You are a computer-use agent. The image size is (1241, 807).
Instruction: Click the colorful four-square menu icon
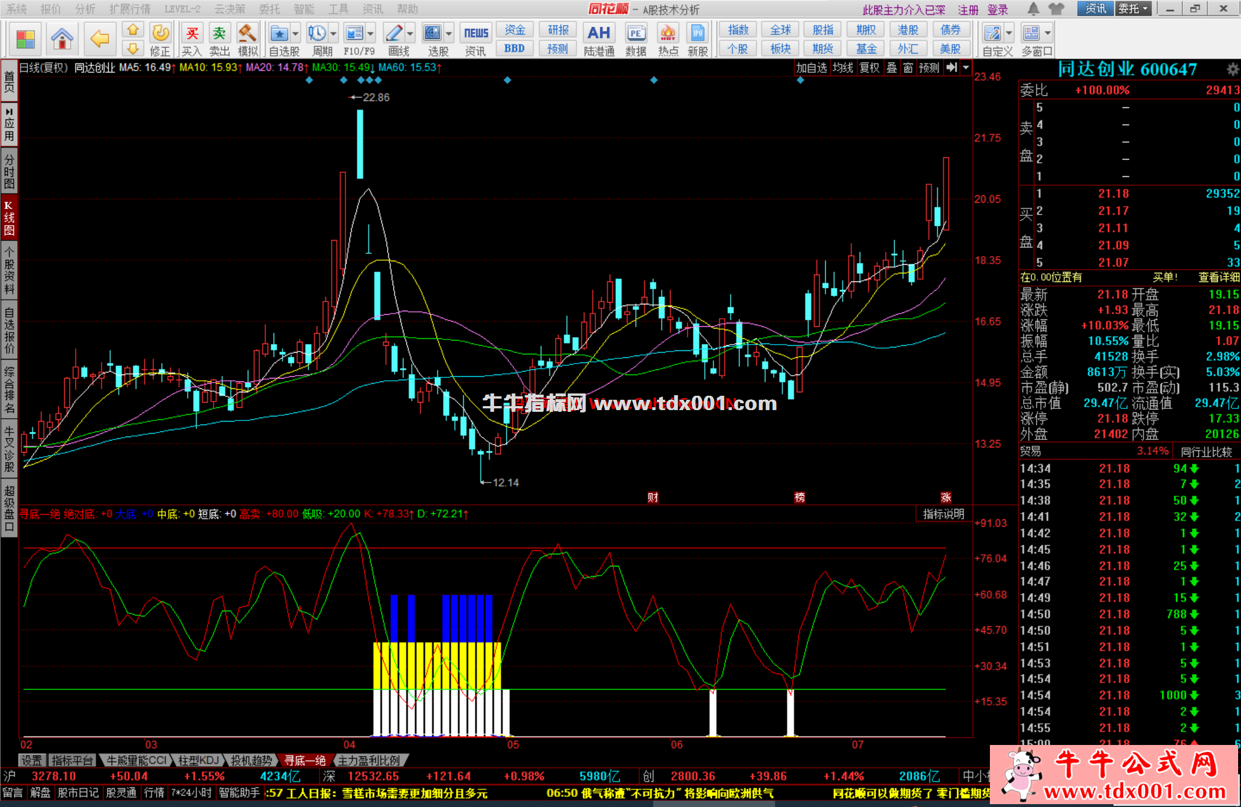tap(25, 39)
